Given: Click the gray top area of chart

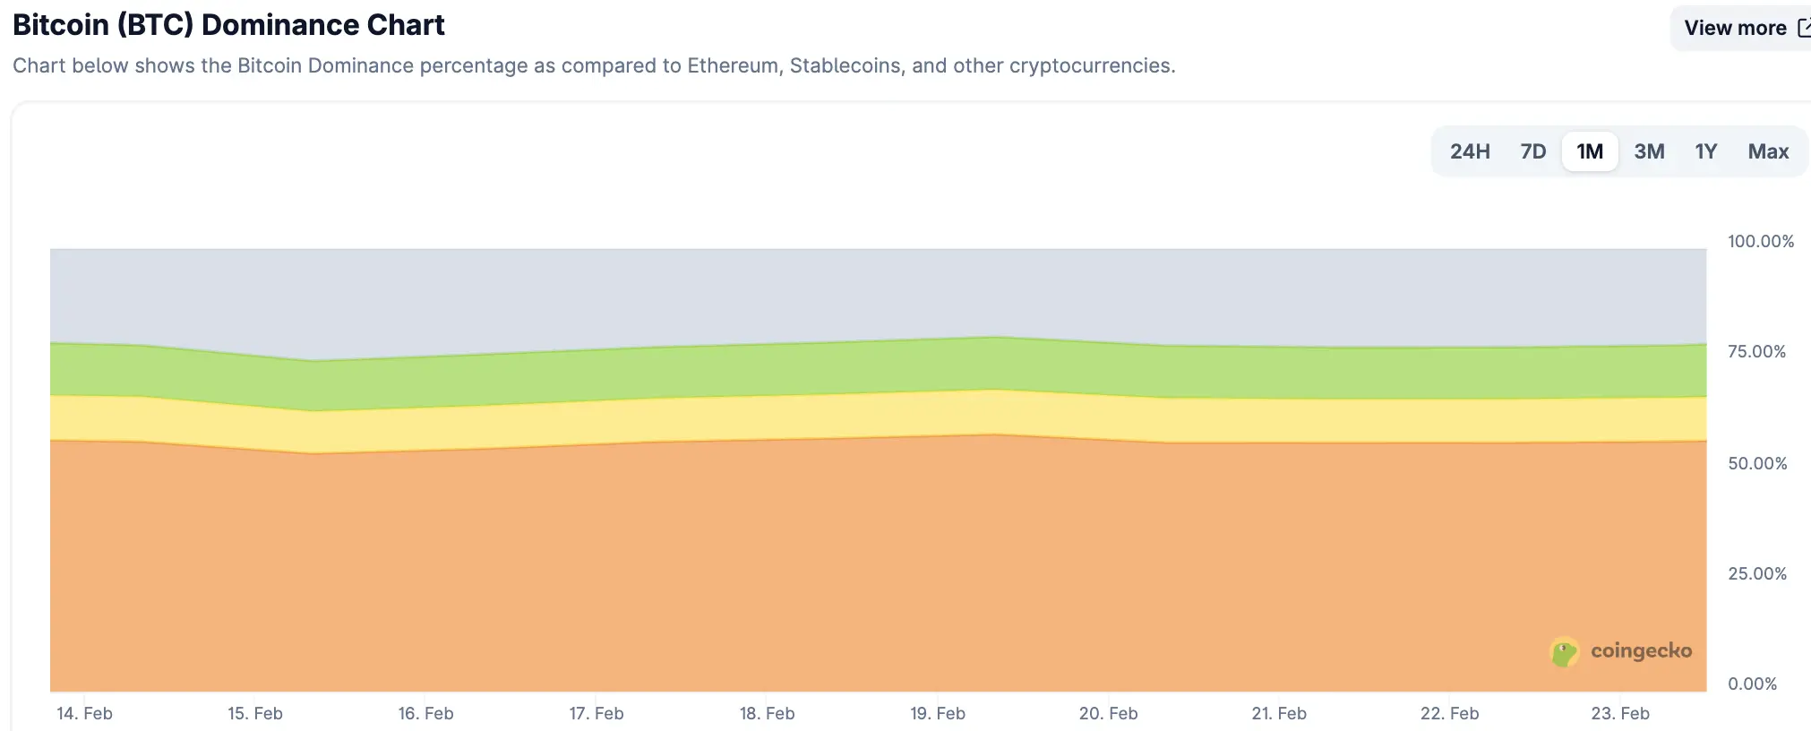Looking at the screenshot, I should (x=806, y=291).
